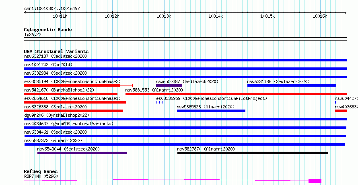The image size is (358, 185).
Task: Click the nsv6331186 (Sedlazeck2020) label
Action: click(x=278, y=81)
